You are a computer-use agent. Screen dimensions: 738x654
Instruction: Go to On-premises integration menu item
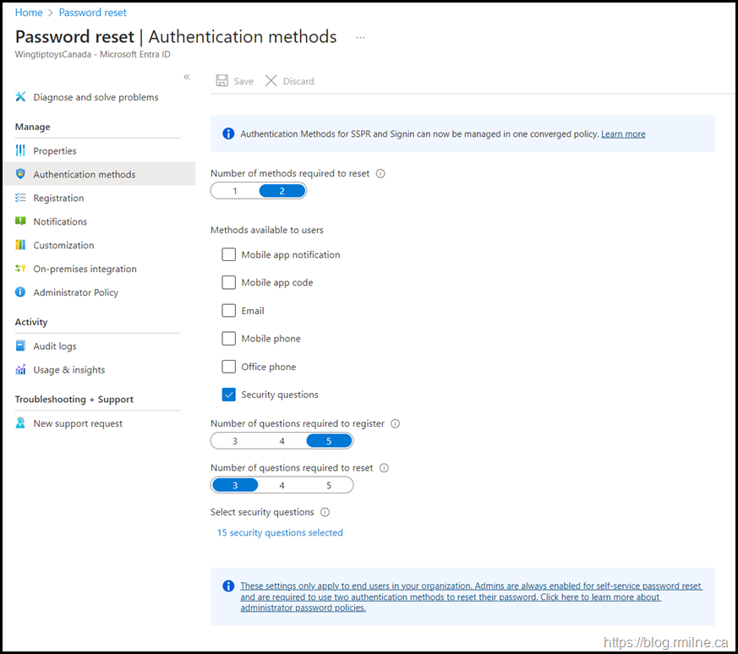(x=85, y=269)
